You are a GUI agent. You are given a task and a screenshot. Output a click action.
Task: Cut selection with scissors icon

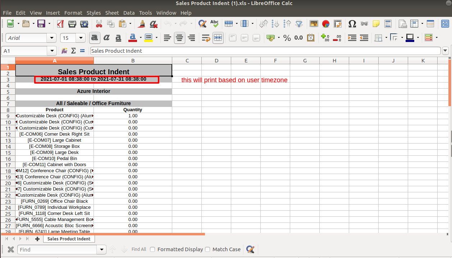99,24
